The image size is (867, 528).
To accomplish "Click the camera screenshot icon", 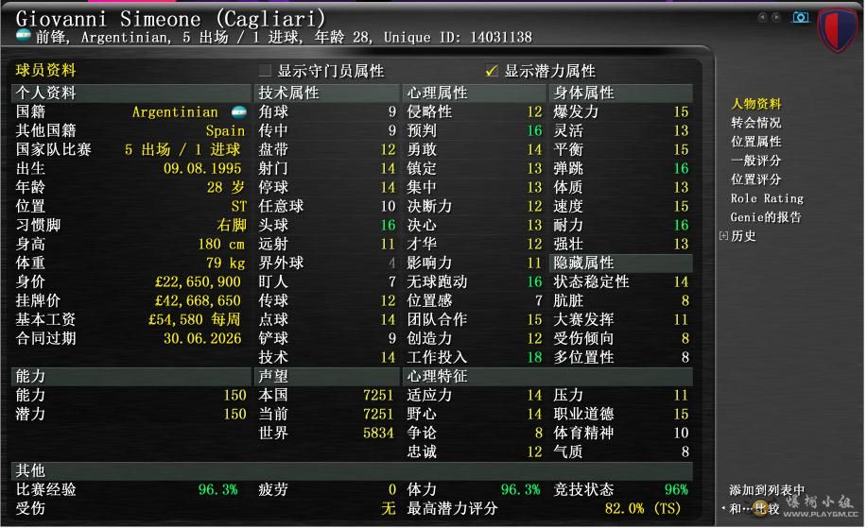I will pos(800,17).
